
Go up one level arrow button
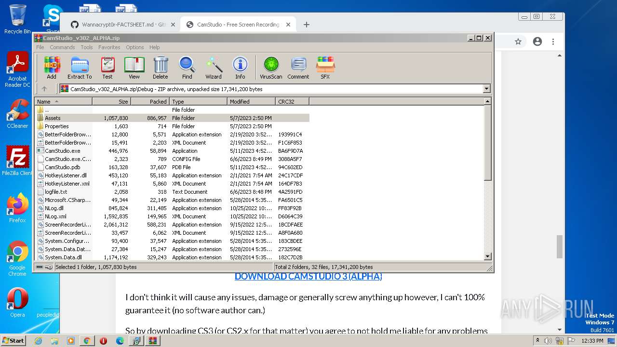point(44,89)
